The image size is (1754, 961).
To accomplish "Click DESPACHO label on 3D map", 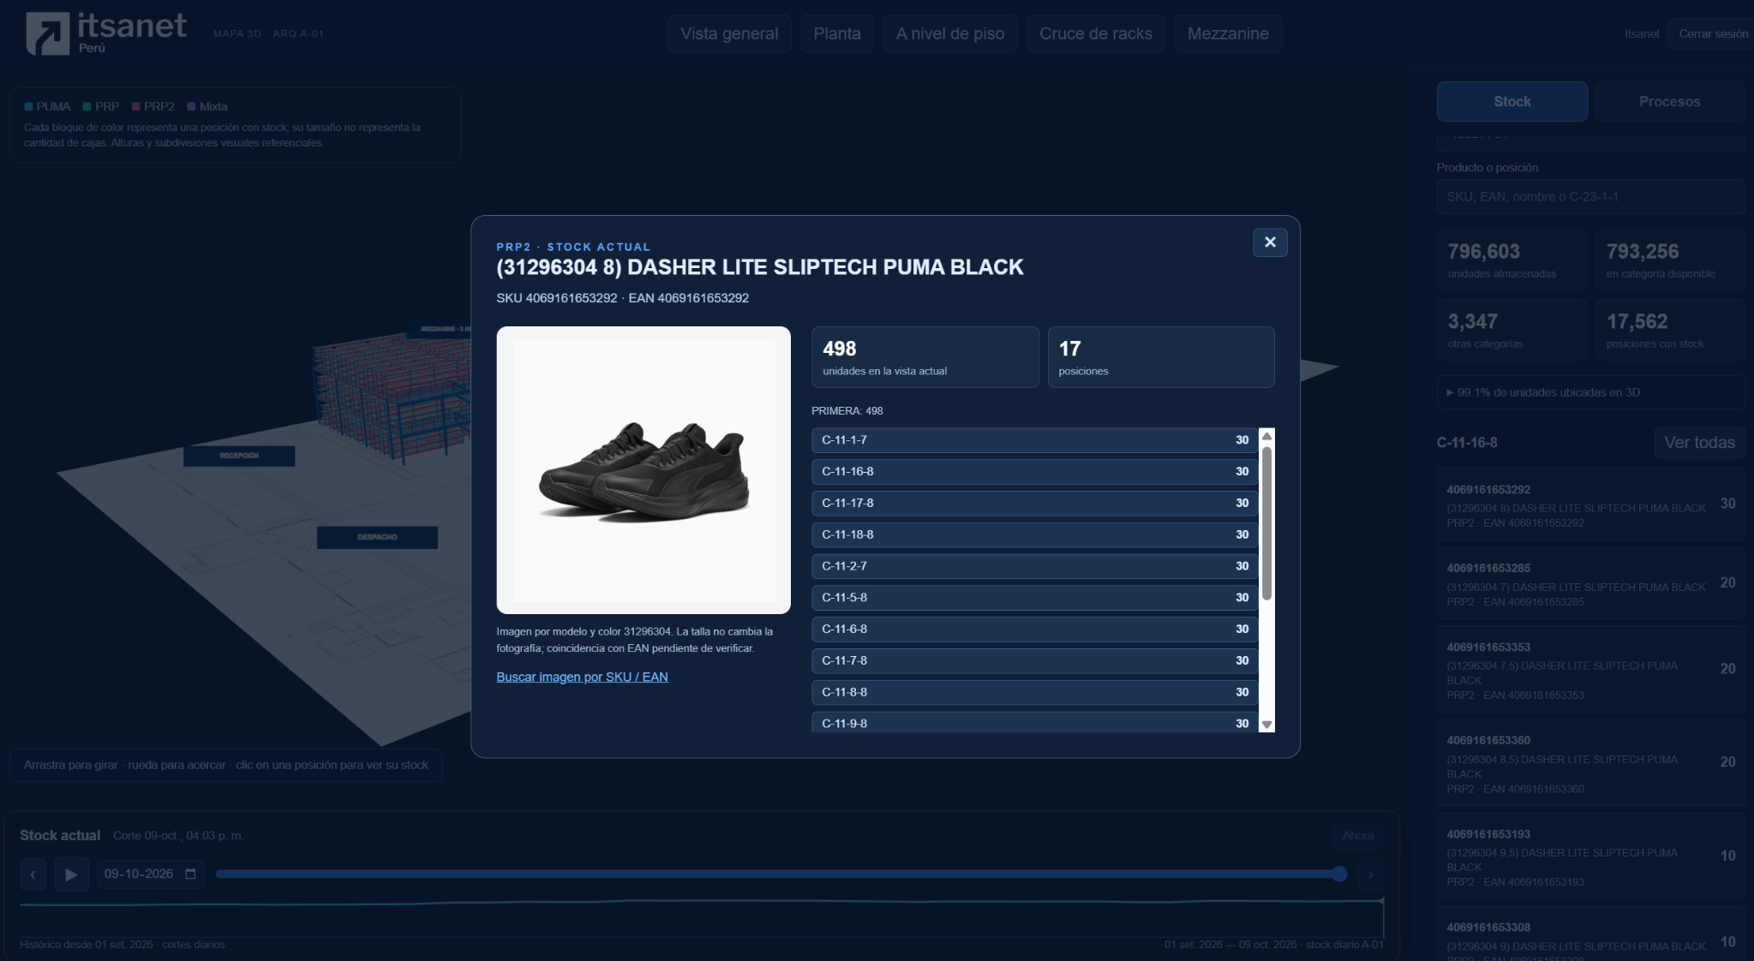I will point(377,537).
